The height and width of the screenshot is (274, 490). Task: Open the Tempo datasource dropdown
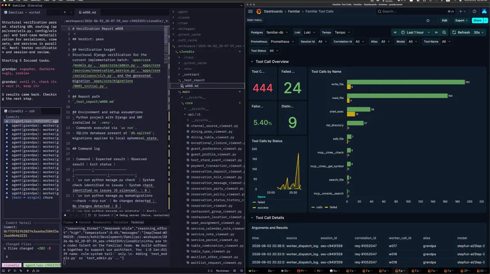343,32
